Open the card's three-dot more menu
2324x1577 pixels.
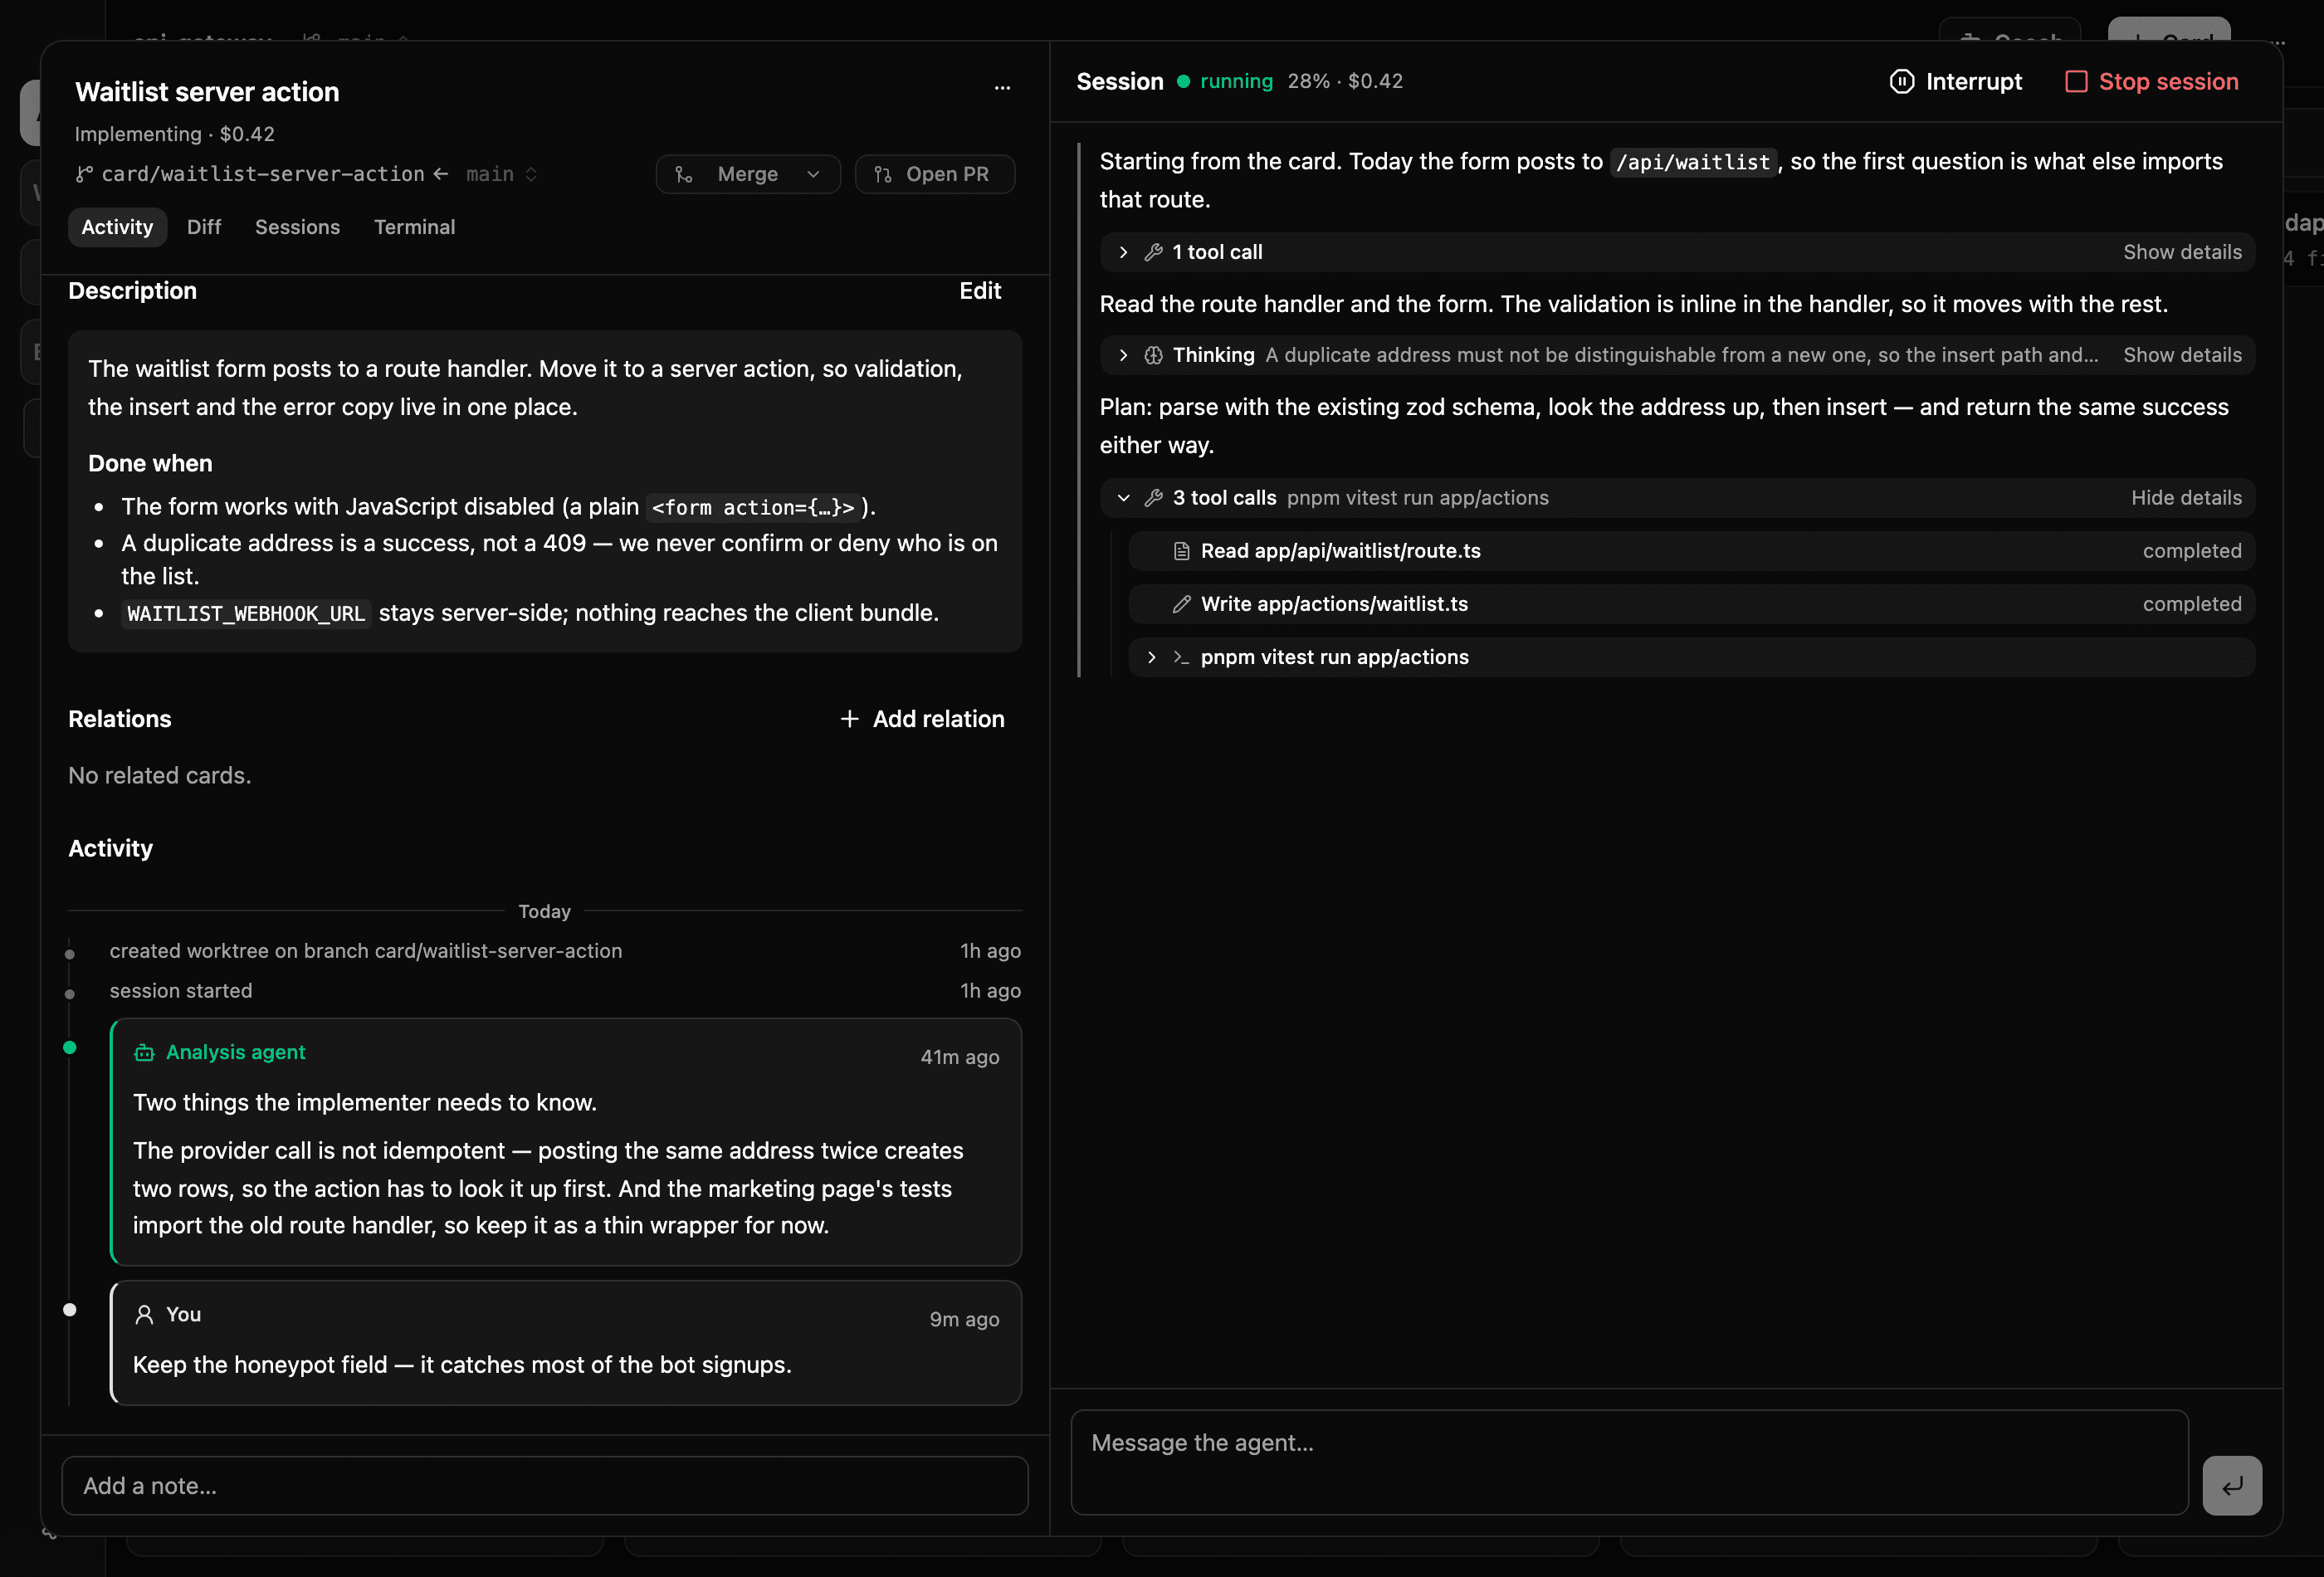coord(1002,88)
